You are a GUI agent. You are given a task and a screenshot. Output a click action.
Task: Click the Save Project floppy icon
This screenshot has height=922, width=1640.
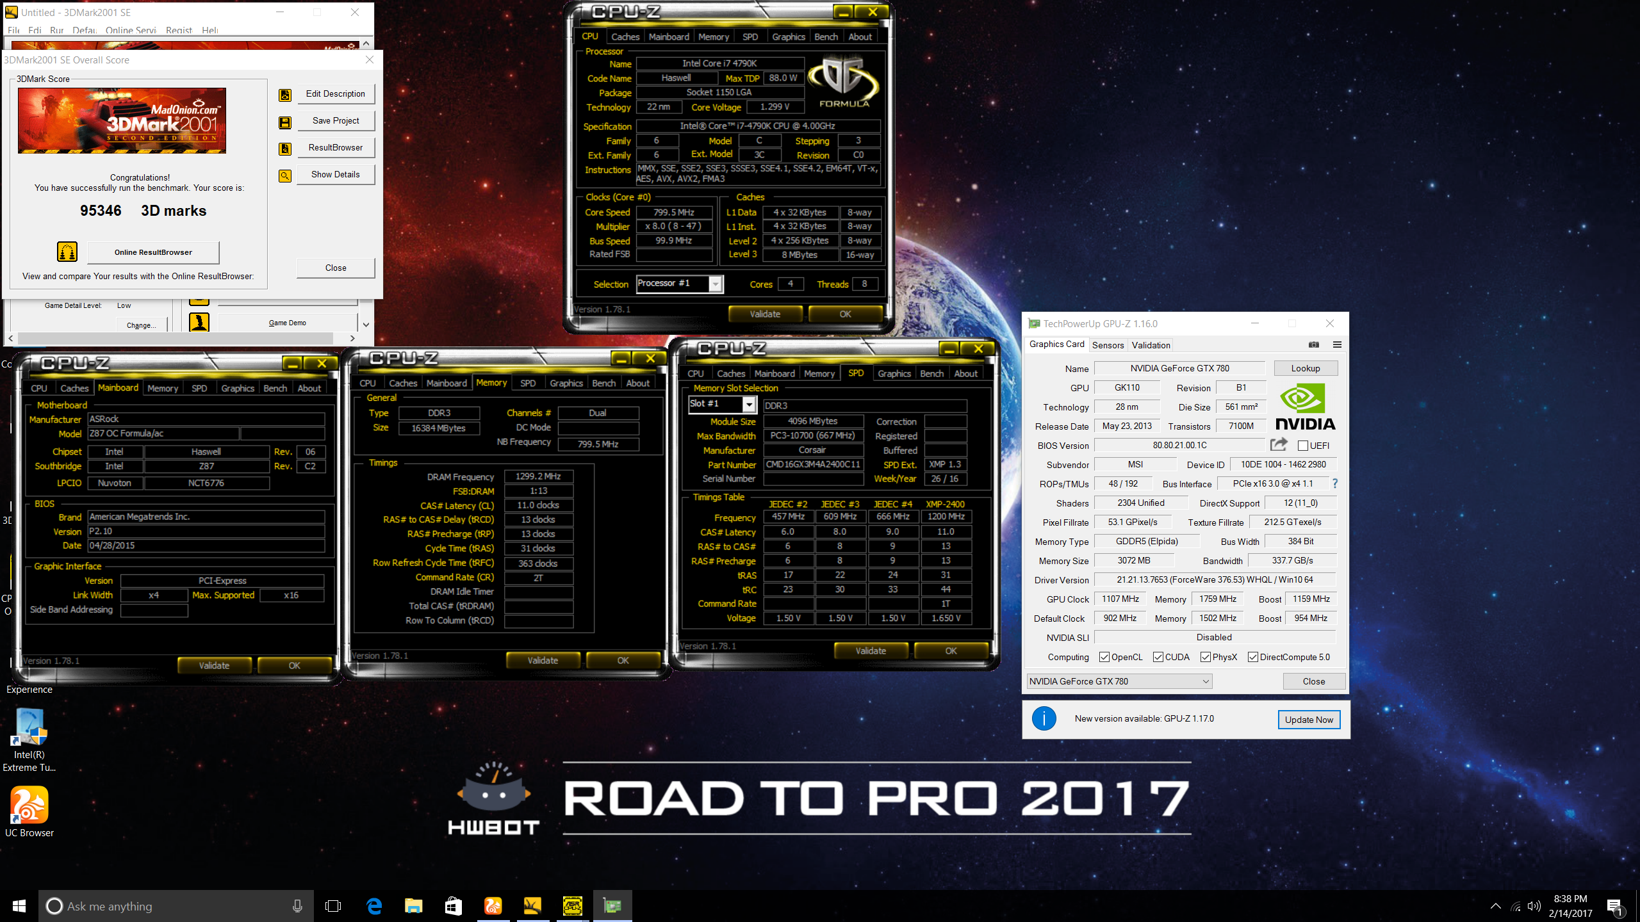[285, 122]
